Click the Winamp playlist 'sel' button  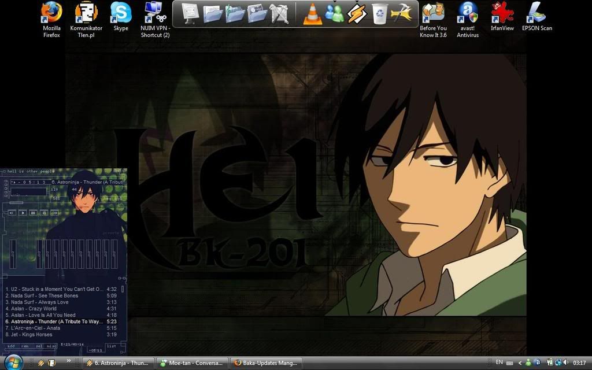[39, 346]
